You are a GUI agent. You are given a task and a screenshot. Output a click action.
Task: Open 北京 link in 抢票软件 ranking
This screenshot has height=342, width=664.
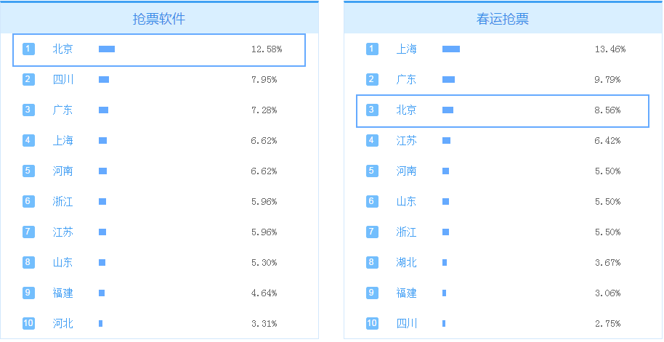point(62,49)
